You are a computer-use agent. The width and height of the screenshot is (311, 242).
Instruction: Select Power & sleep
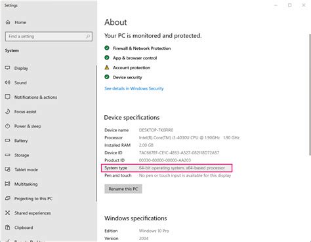28,126
